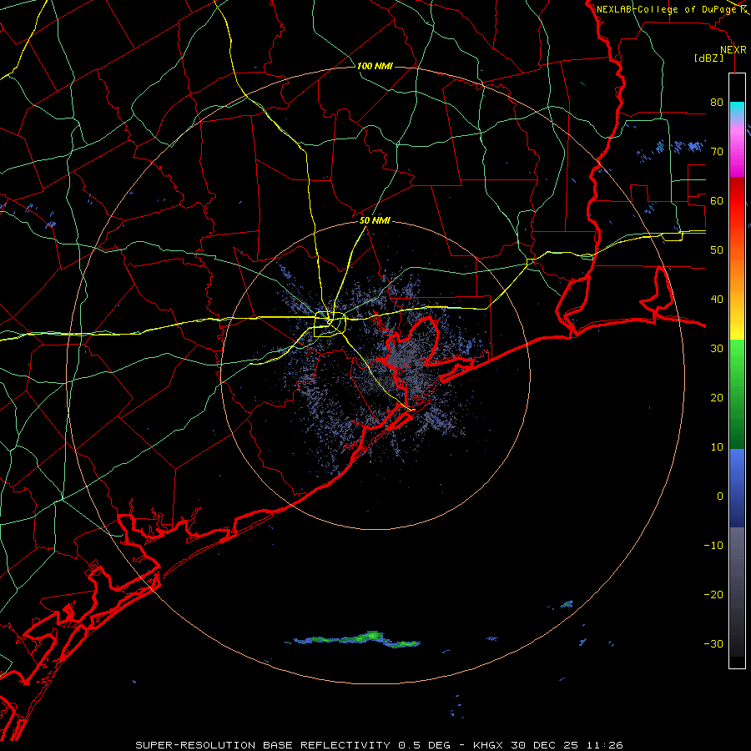Select the 50 NMI range ring label
This screenshot has width=751, height=751.
[x=375, y=220]
